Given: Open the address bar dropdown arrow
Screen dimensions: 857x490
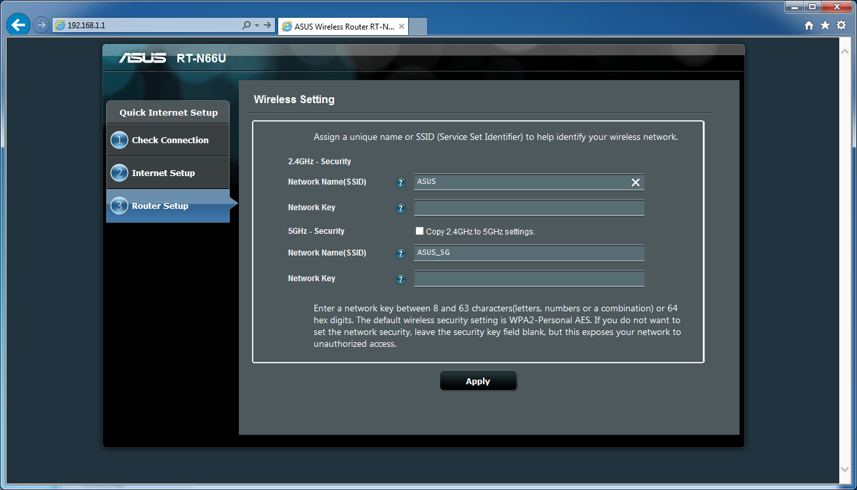Looking at the screenshot, I should pos(256,25).
